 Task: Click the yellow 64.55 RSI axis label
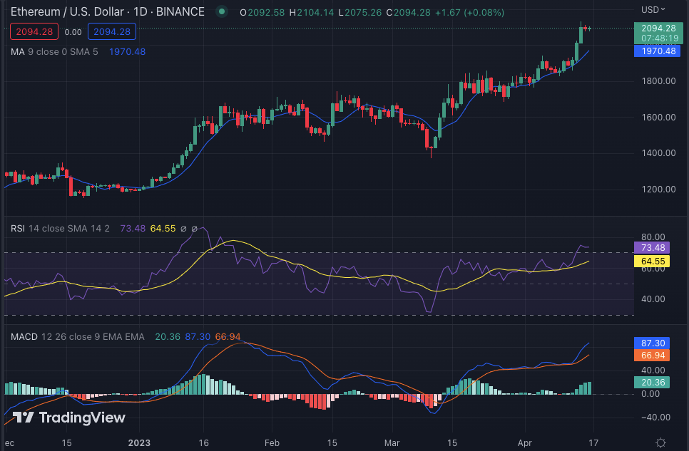click(653, 261)
